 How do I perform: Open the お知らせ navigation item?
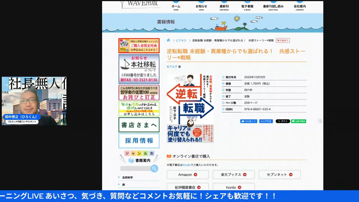point(201,7)
